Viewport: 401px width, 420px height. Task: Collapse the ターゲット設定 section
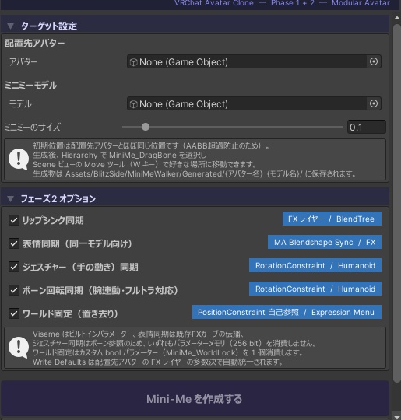pos(10,26)
